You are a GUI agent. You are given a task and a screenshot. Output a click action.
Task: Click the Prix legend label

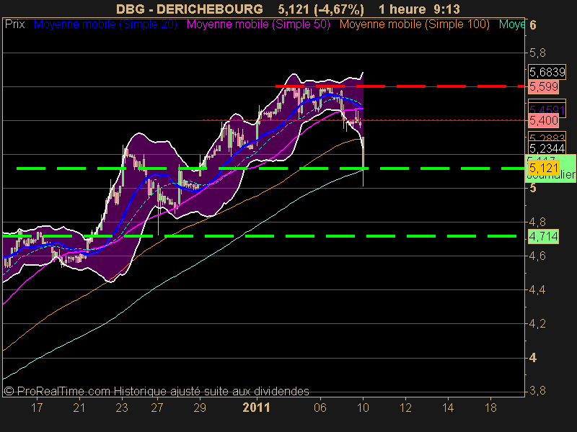pos(14,24)
